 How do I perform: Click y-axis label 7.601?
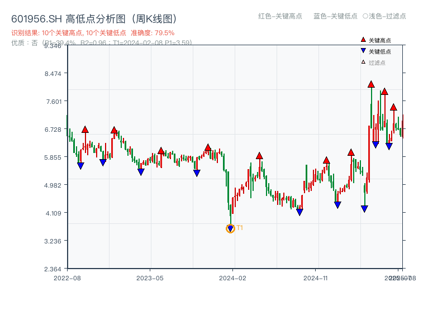(x=54, y=102)
